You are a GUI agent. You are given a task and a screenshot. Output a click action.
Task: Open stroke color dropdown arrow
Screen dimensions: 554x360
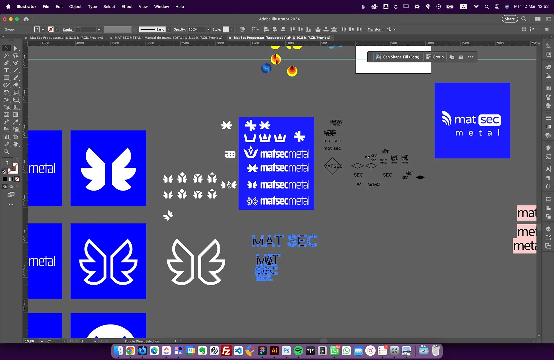coord(57,29)
